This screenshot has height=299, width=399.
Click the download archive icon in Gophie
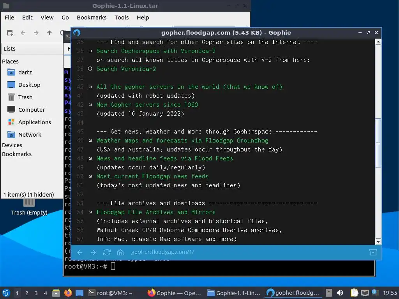(x=373, y=252)
